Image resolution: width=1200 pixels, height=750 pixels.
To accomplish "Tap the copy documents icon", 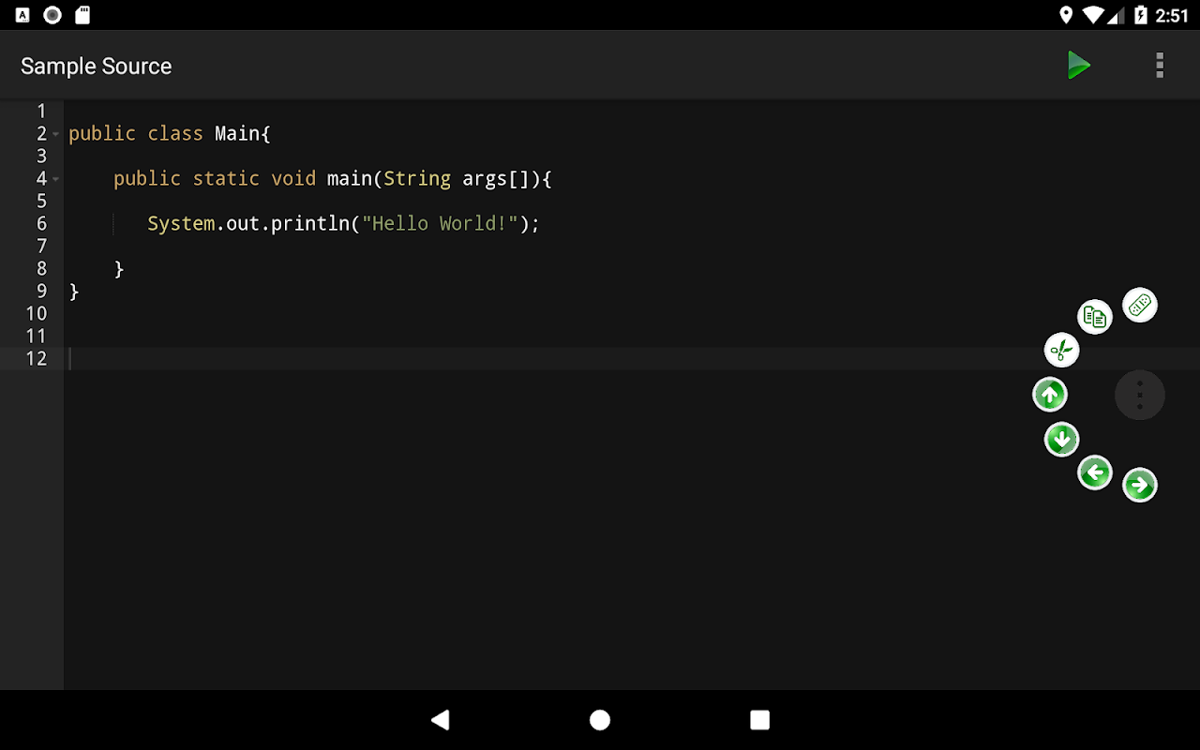I will coord(1094,317).
